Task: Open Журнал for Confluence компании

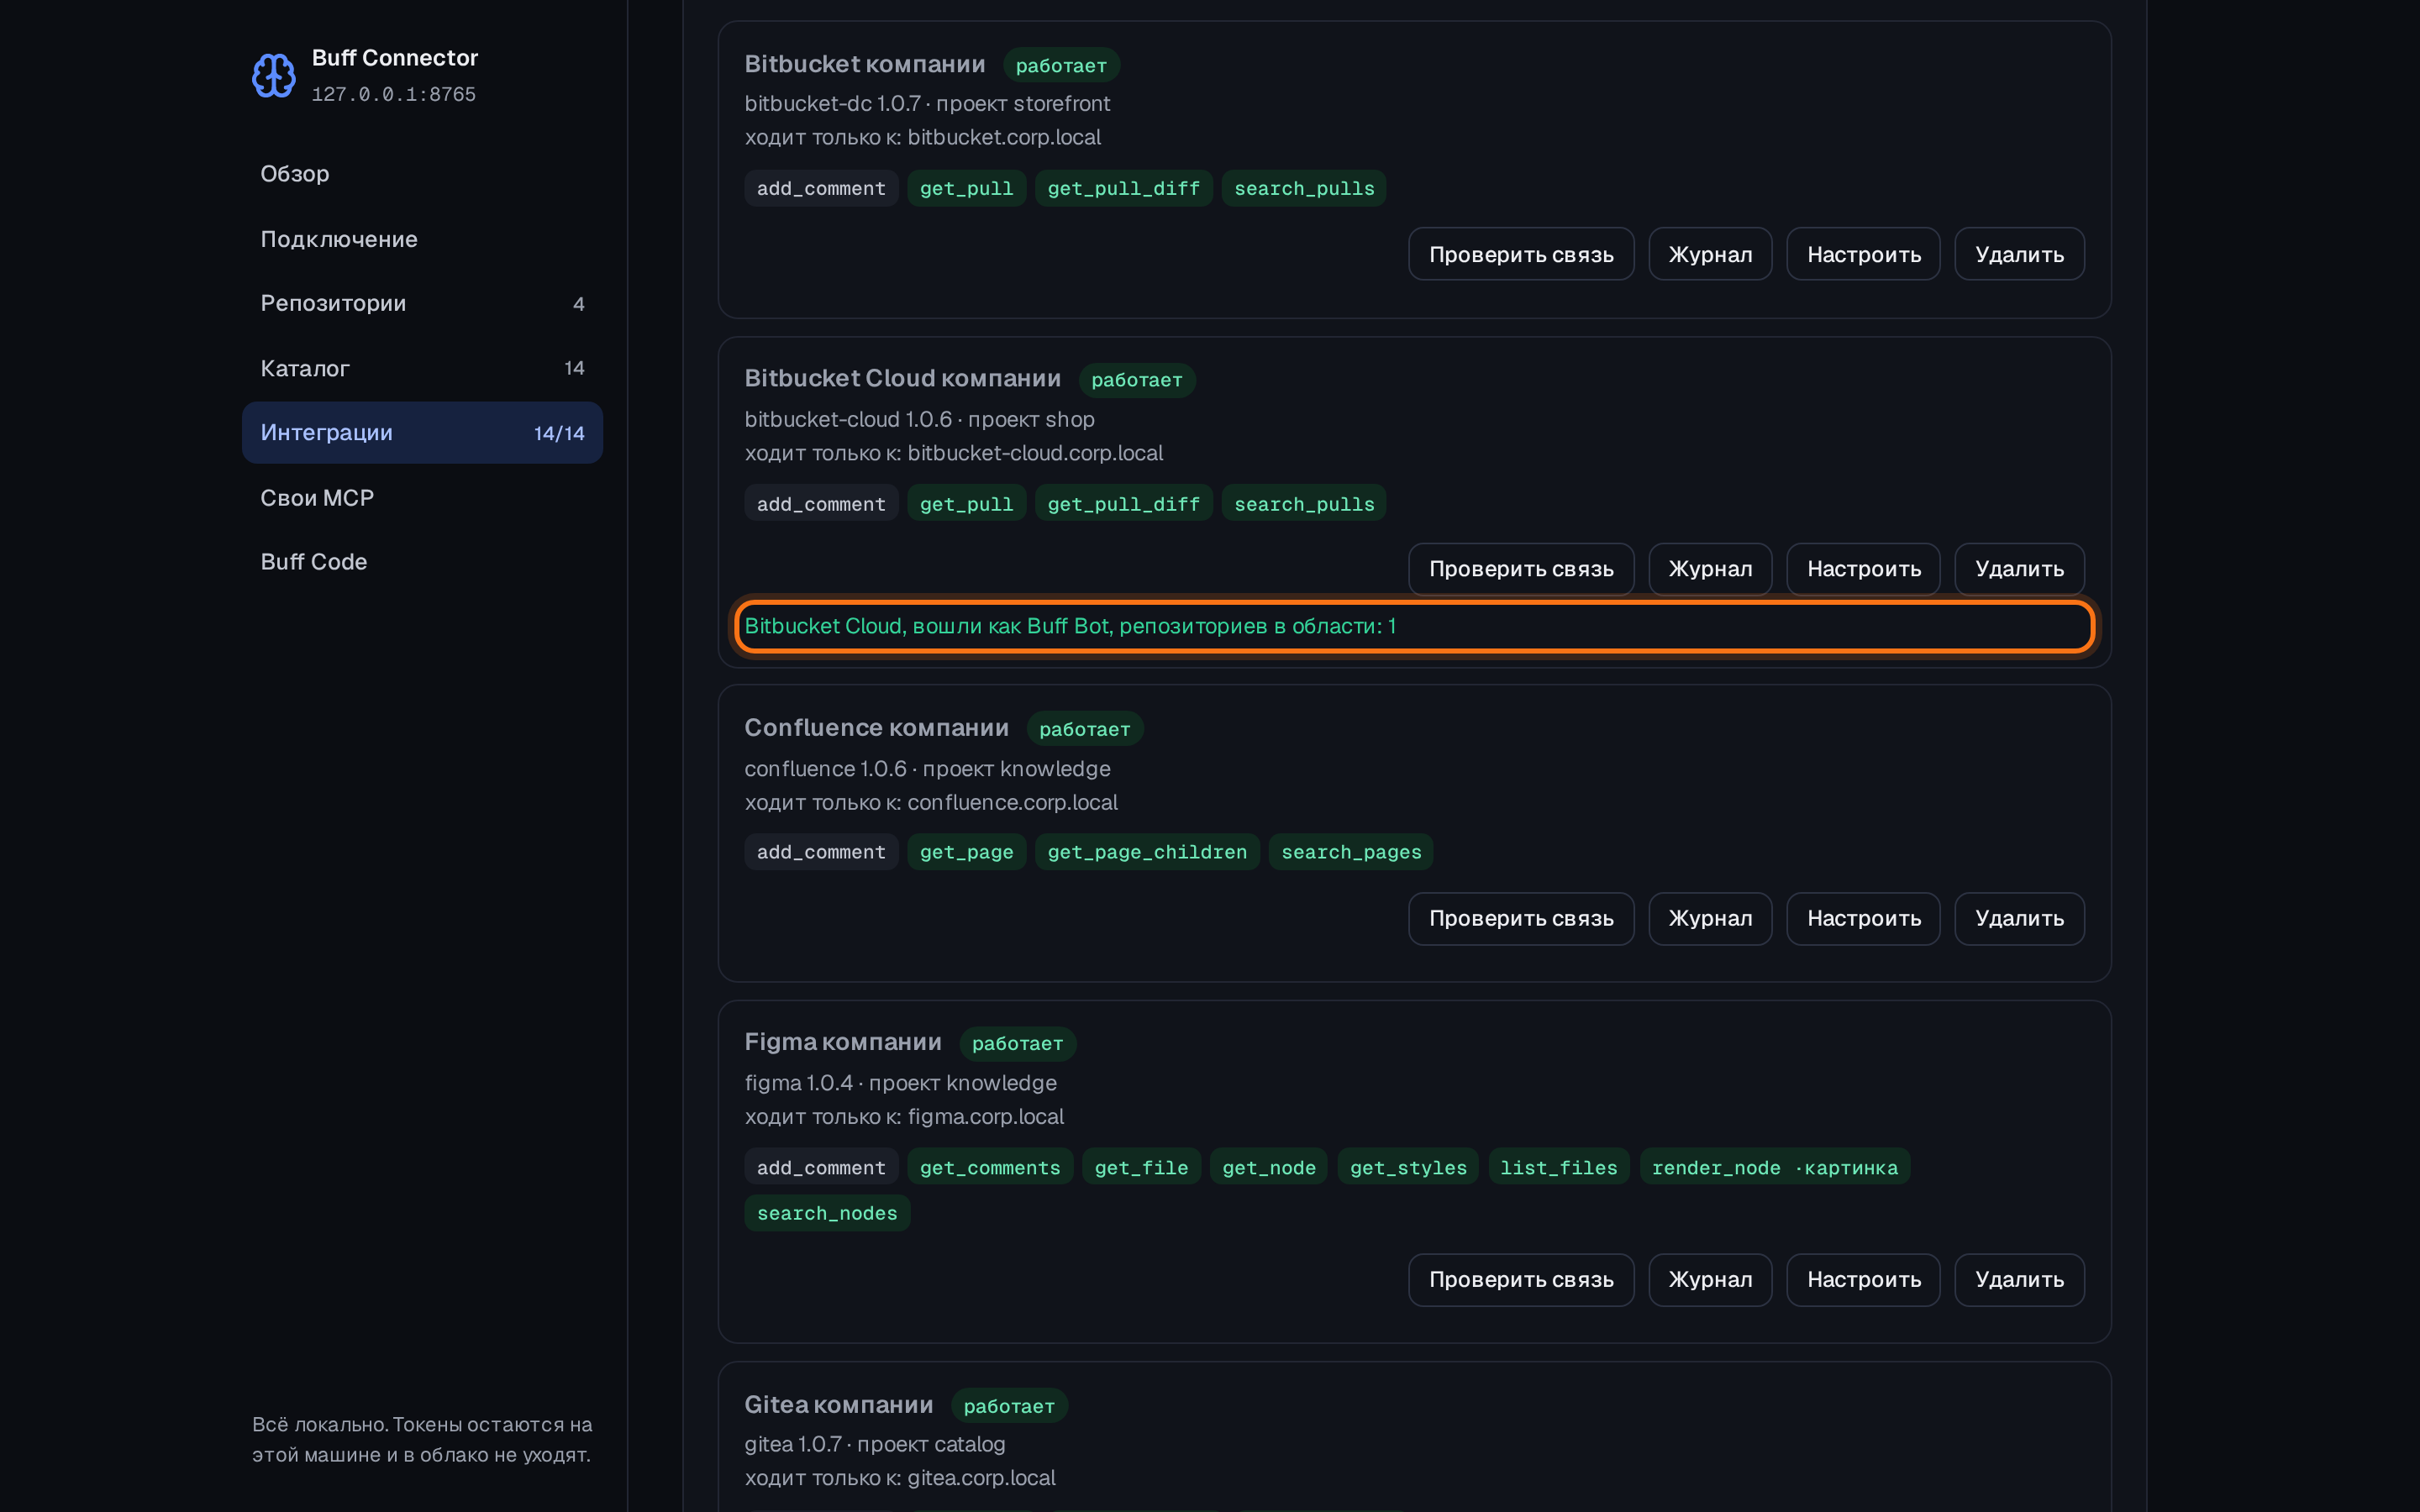Action: (x=1710, y=918)
